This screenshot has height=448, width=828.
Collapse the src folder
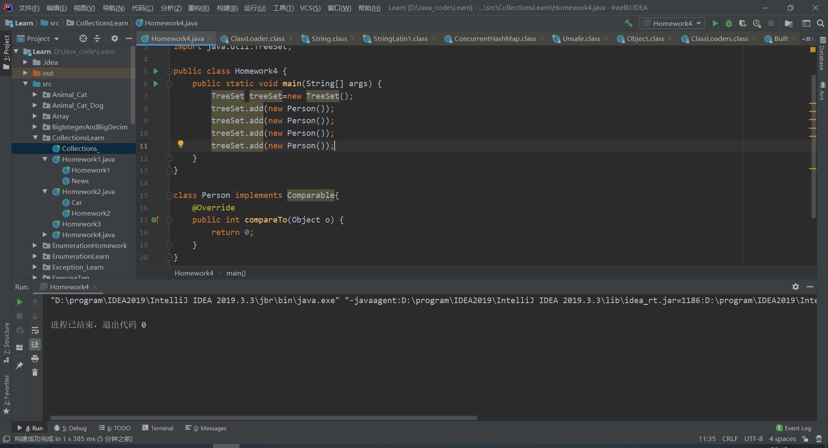[25, 84]
